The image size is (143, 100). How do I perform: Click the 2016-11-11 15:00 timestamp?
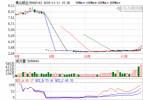pyautogui.click(x=57, y=3)
